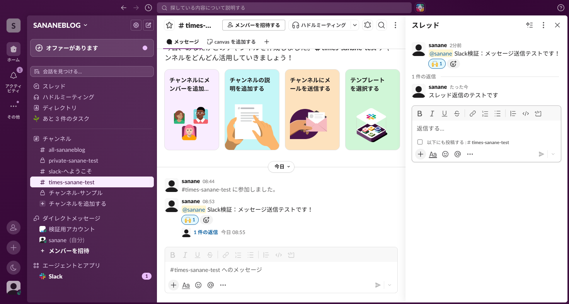Open Activity bell in left rail

(x=13, y=80)
